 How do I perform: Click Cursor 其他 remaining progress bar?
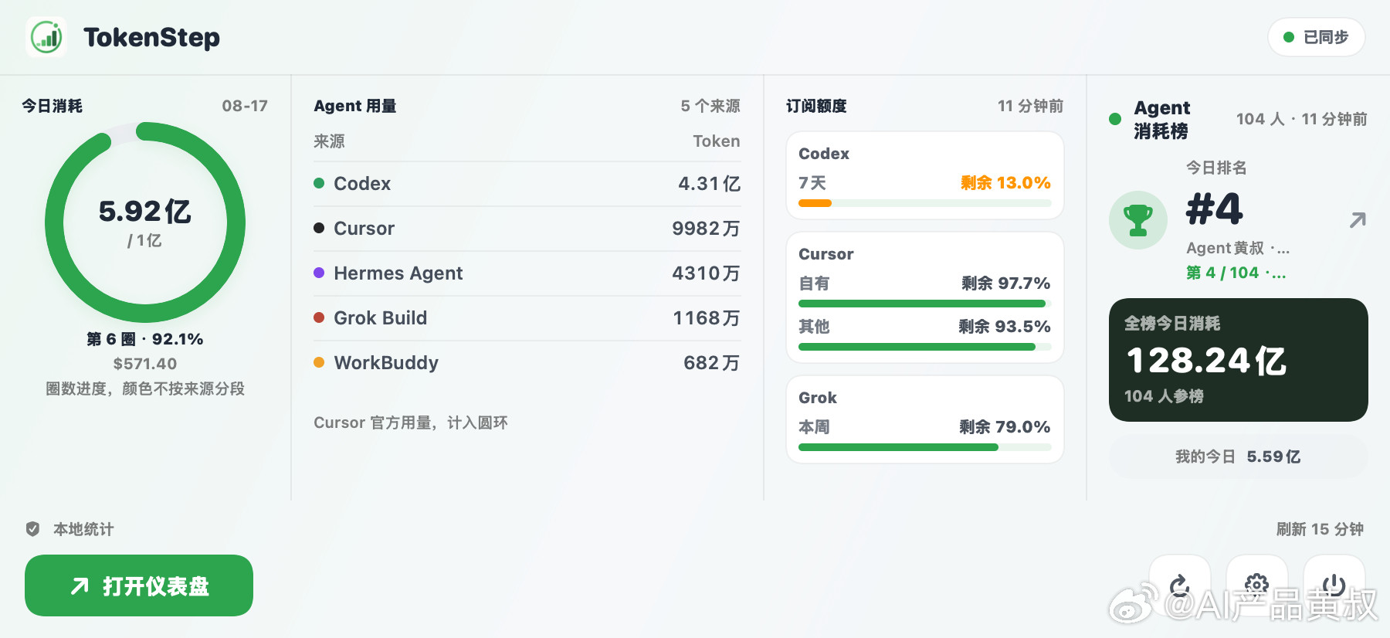[x=925, y=347]
